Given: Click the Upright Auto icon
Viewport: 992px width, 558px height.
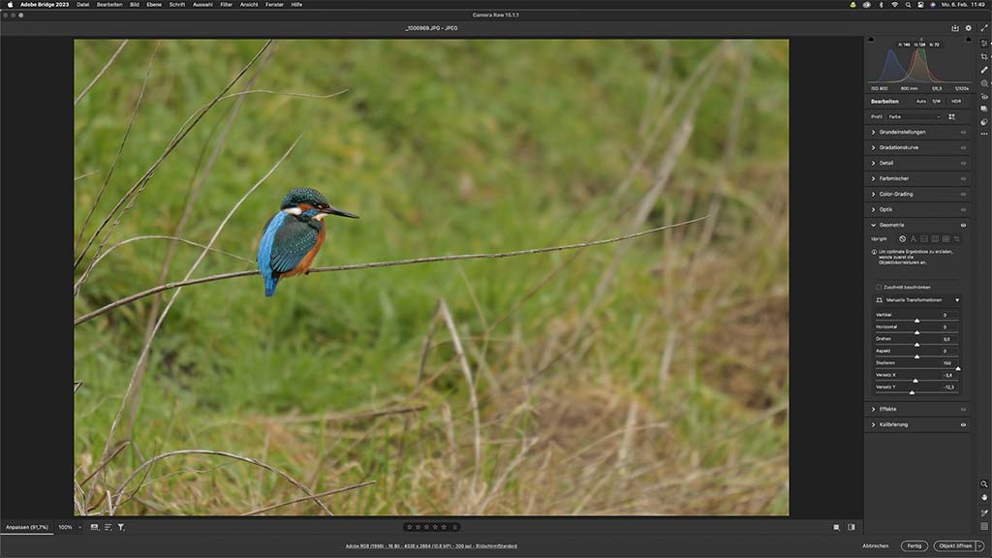Looking at the screenshot, I should pyautogui.click(x=913, y=238).
